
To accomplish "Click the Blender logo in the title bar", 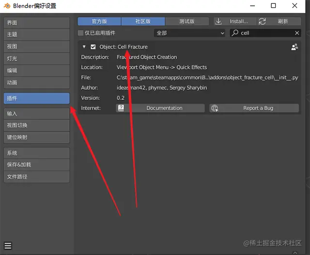I will [x=7, y=6].
